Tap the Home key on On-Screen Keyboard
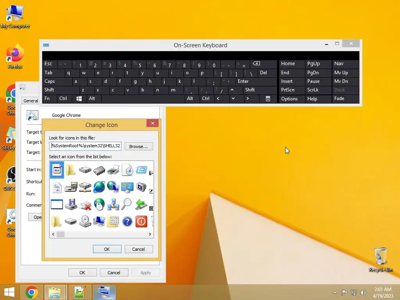The image size is (400, 300). tap(292, 64)
